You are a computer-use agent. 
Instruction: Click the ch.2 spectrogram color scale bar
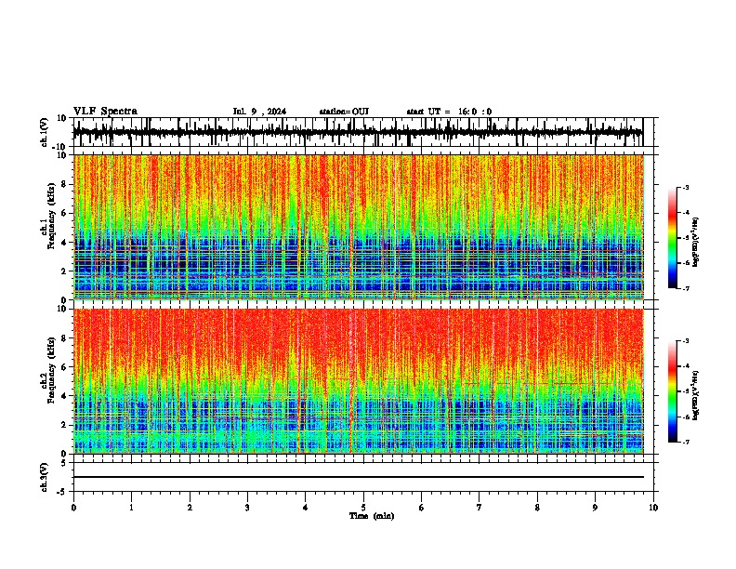673,391
